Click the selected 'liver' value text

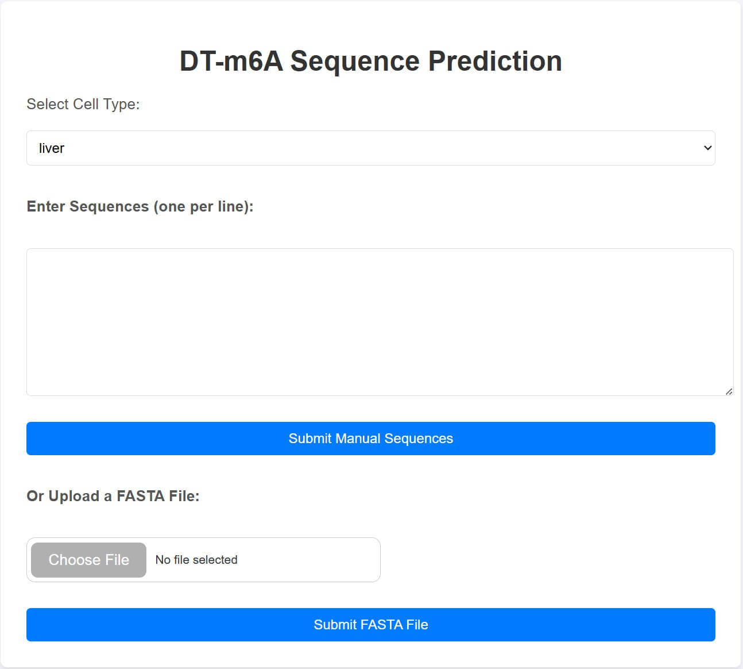pyautogui.click(x=52, y=148)
